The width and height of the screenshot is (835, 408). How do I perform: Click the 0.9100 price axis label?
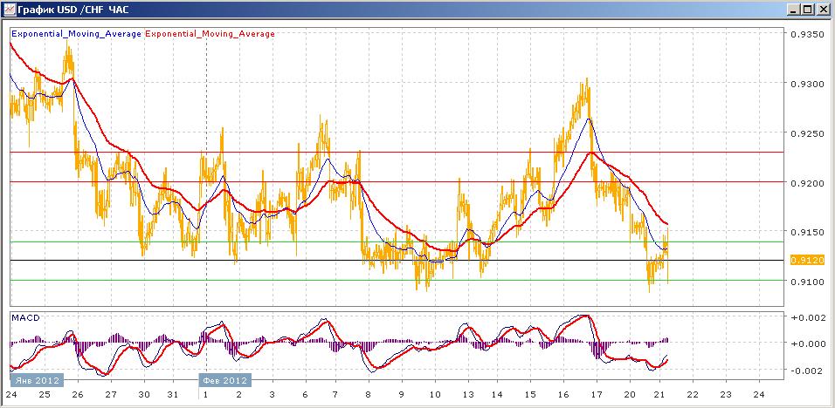click(x=807, y=282)
